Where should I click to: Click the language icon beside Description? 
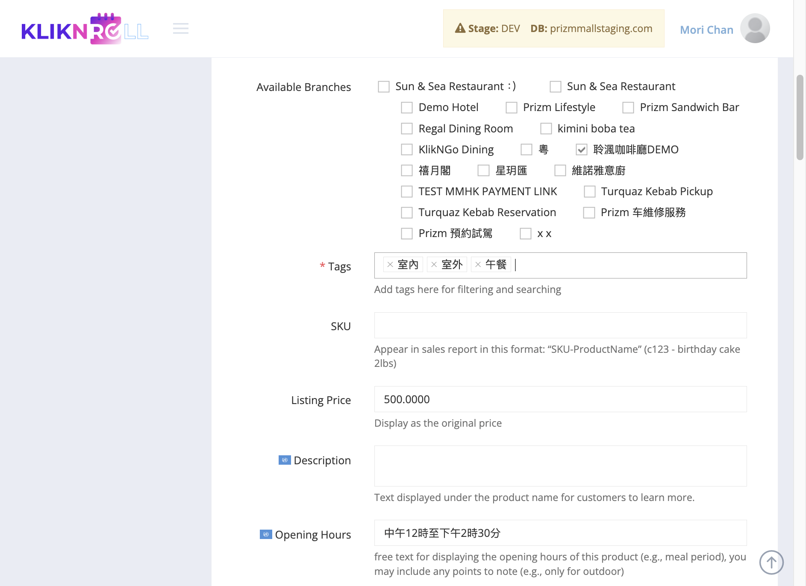click(285, 460)
